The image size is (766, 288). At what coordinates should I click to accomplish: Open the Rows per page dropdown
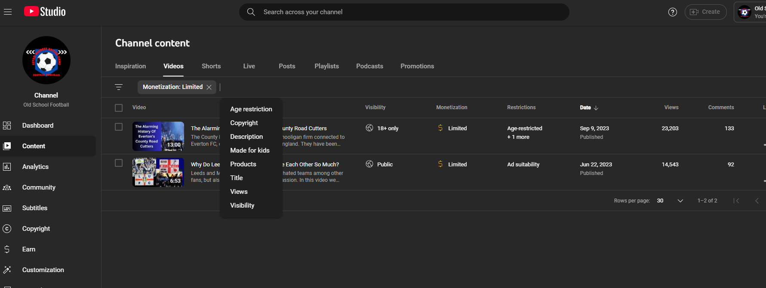670,201
